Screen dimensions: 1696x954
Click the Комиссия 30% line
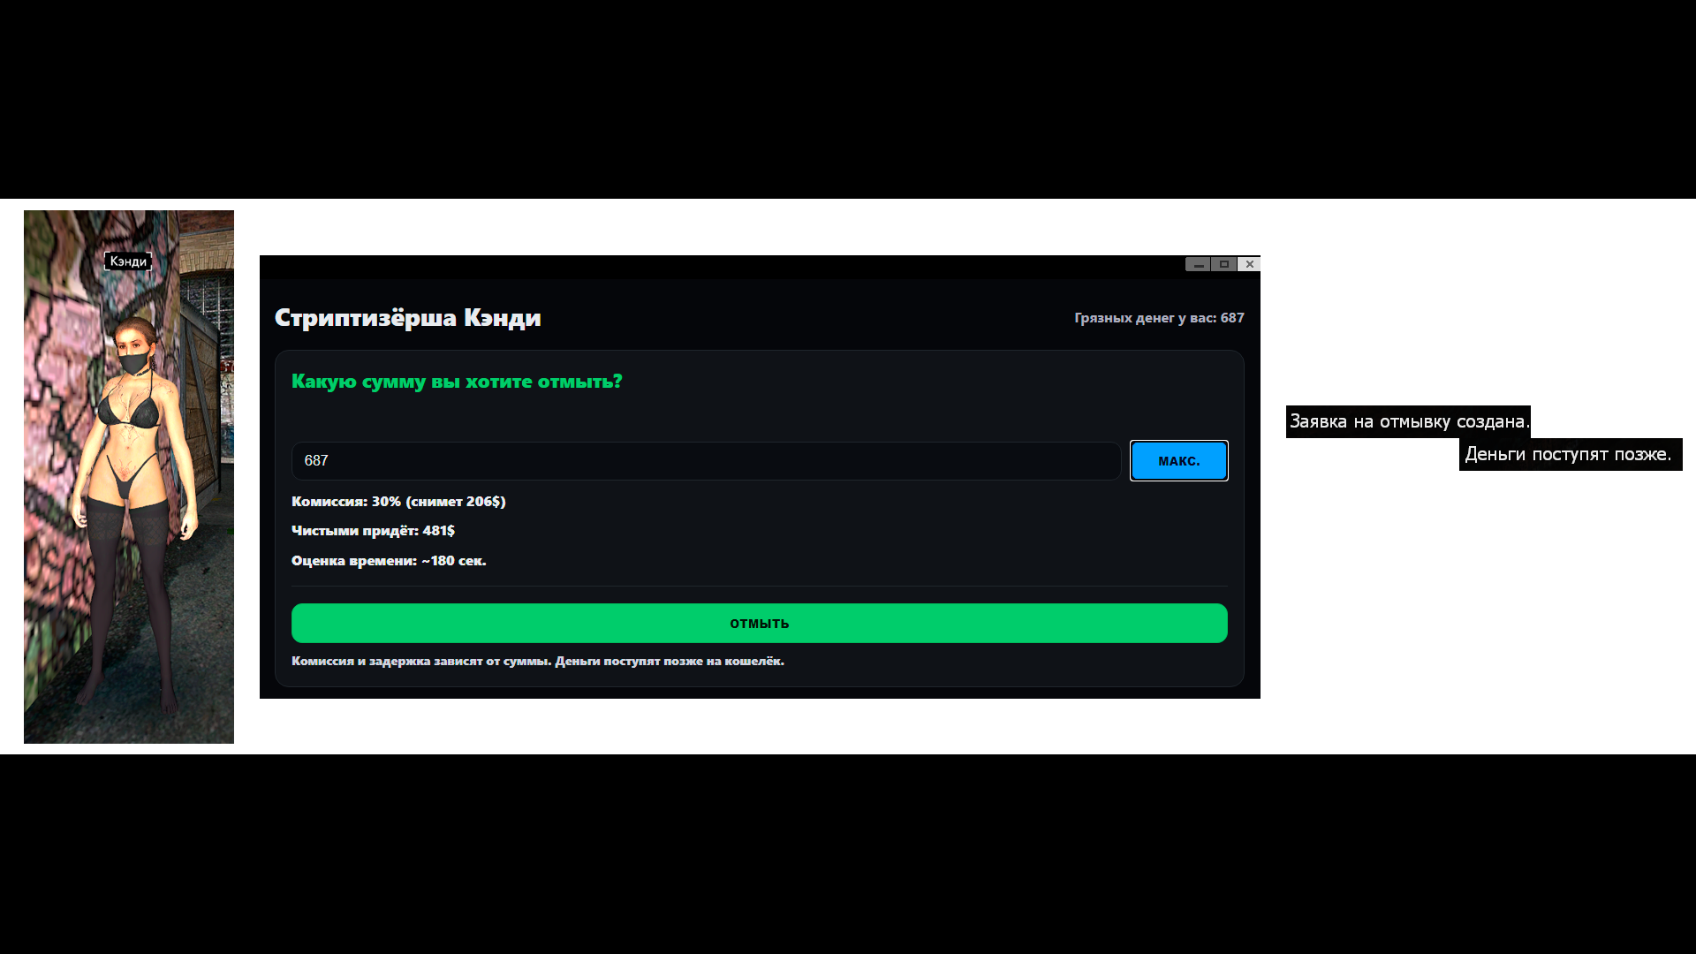pos(398,502)
